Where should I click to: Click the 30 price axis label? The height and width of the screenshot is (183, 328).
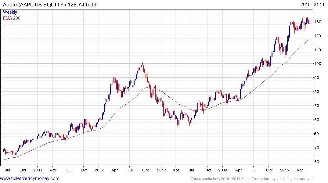click(x=317, y=162)
